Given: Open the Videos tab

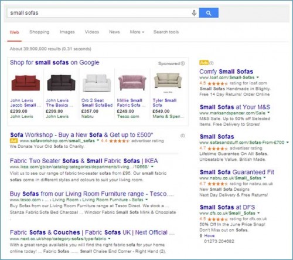Looking at the screenshot, I should (x=92, y=32).
